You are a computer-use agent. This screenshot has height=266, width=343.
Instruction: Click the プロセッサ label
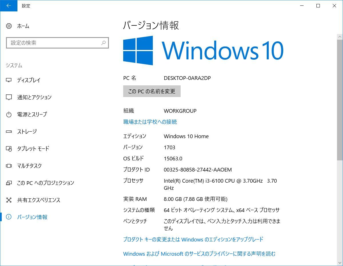tap(133, 181)
